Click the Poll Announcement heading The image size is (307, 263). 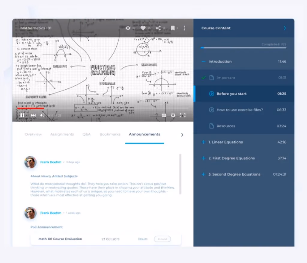46,227
